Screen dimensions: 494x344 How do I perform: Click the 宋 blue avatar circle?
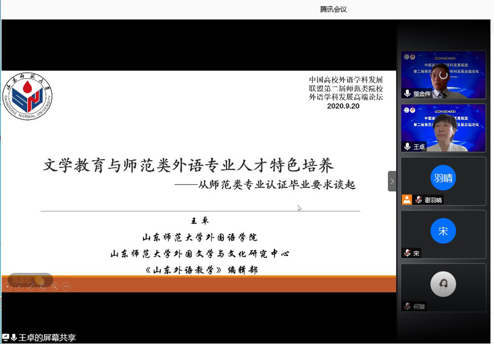[x=443, y=231]
